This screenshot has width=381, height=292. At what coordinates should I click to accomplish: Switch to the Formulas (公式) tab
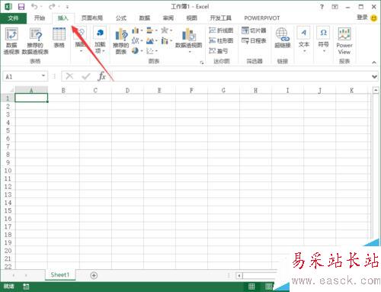tap(121, 18)
